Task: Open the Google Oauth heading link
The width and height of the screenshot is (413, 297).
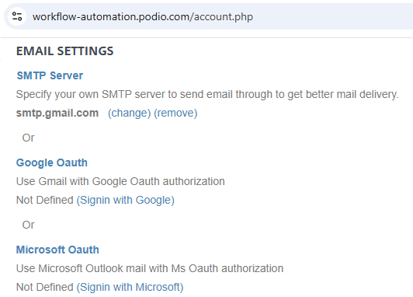Action: point(51,162)
